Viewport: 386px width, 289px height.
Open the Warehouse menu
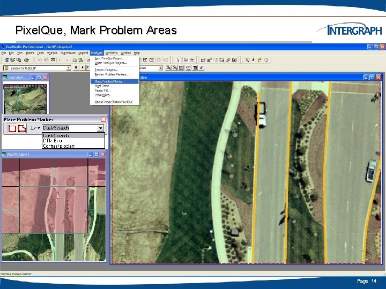(x=68, y=53)
